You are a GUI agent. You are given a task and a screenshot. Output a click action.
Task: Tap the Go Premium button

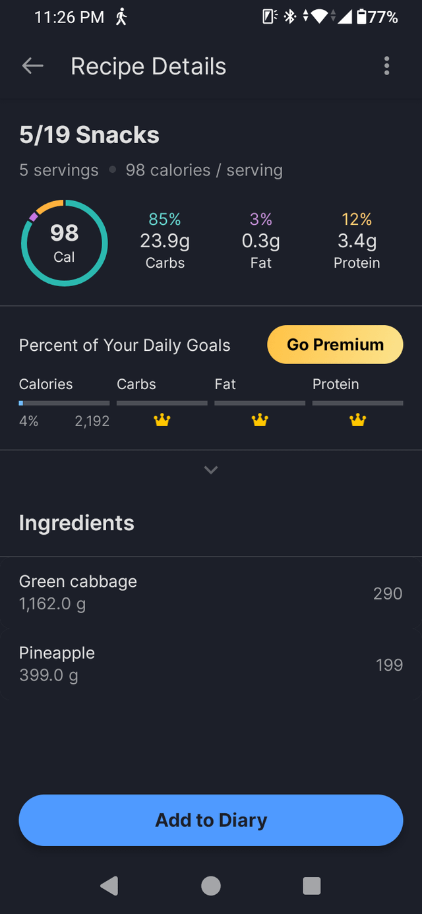tap(335, 344)
